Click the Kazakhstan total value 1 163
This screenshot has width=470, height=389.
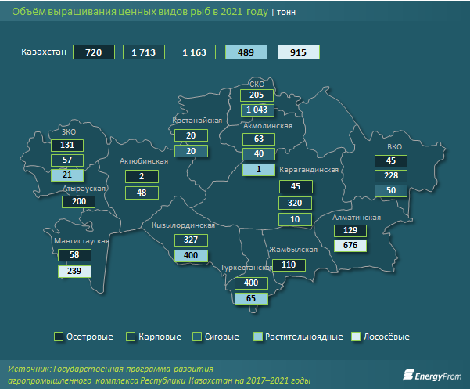tap(196, 52)
